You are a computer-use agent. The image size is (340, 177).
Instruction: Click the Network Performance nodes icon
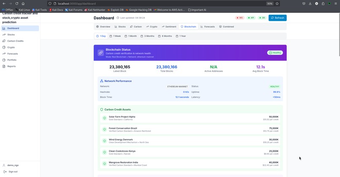102,81
